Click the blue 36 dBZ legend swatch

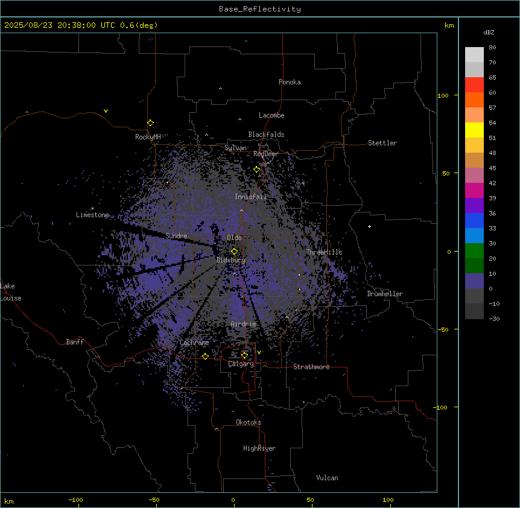pyautogui.click(x=474, y=220)
